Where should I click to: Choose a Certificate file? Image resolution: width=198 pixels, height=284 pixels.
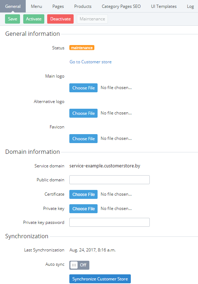(x=83, y=194)
